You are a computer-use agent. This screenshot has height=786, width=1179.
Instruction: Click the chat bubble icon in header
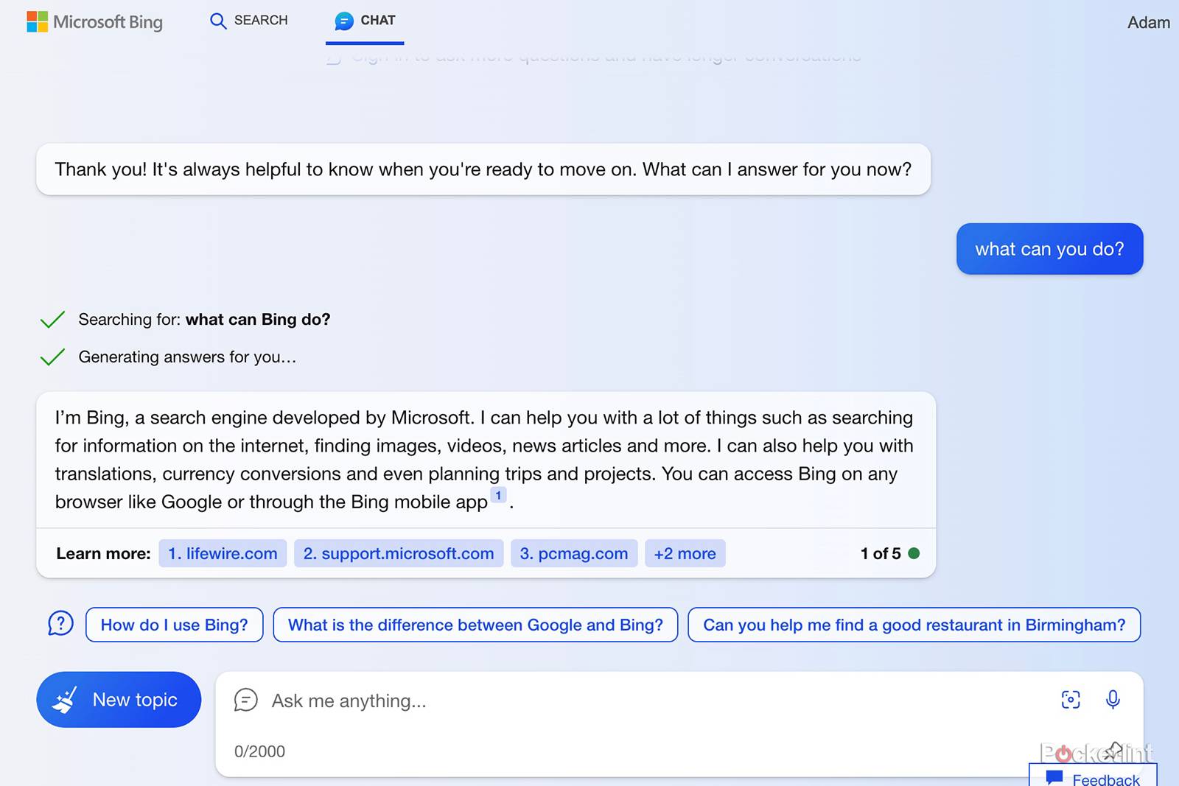(343, 21)
